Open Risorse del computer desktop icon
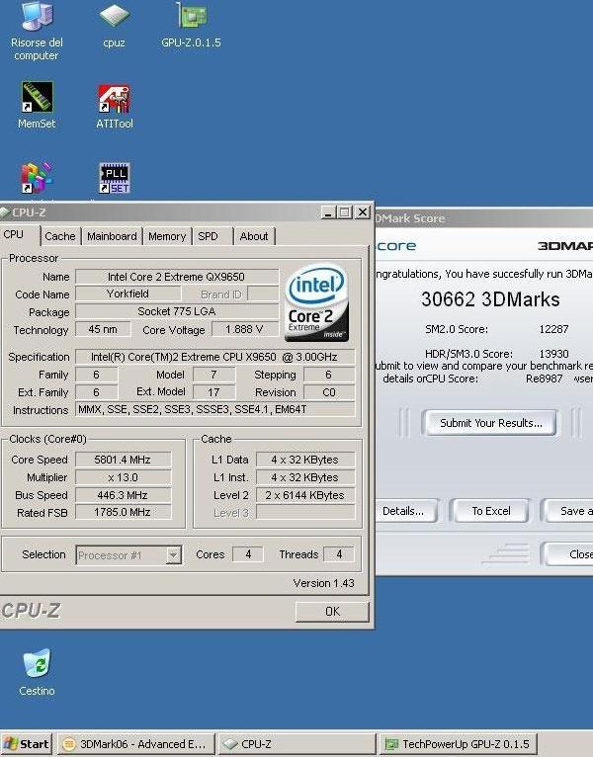 tap(37, 29)
